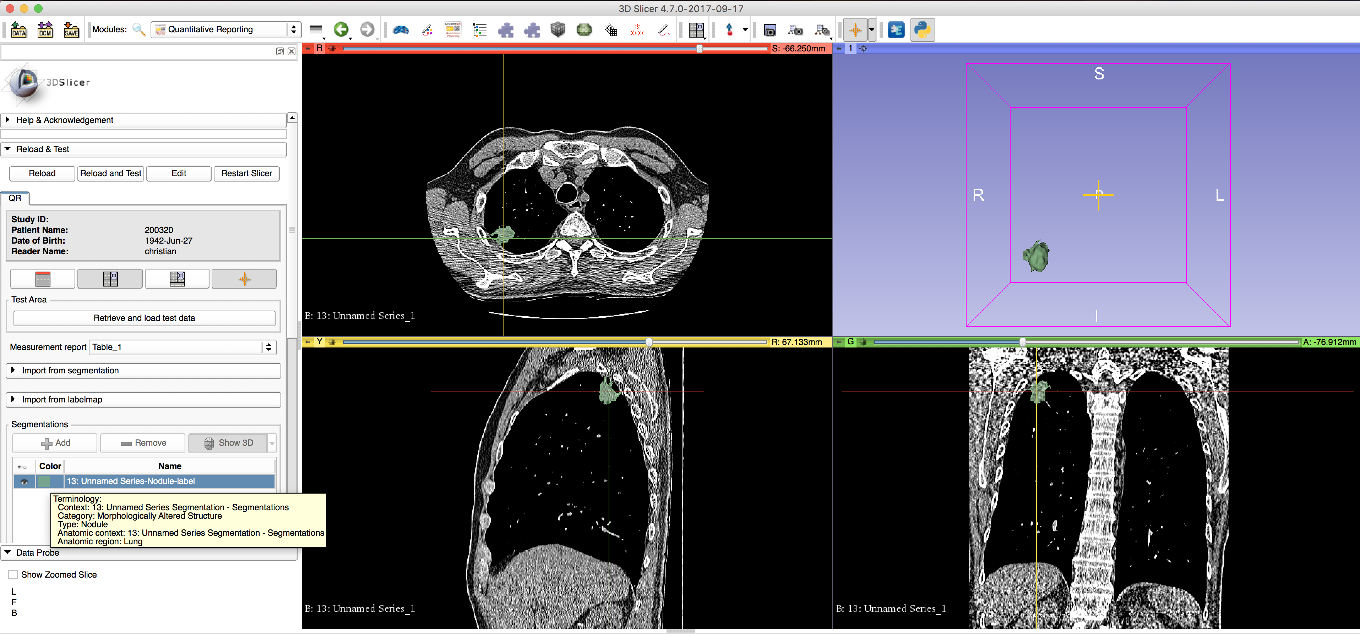This screenshot has width=1360, height=634.
Task: Enable the Show Zoomed Slice checkbox
Action: [x=13, y=574]
